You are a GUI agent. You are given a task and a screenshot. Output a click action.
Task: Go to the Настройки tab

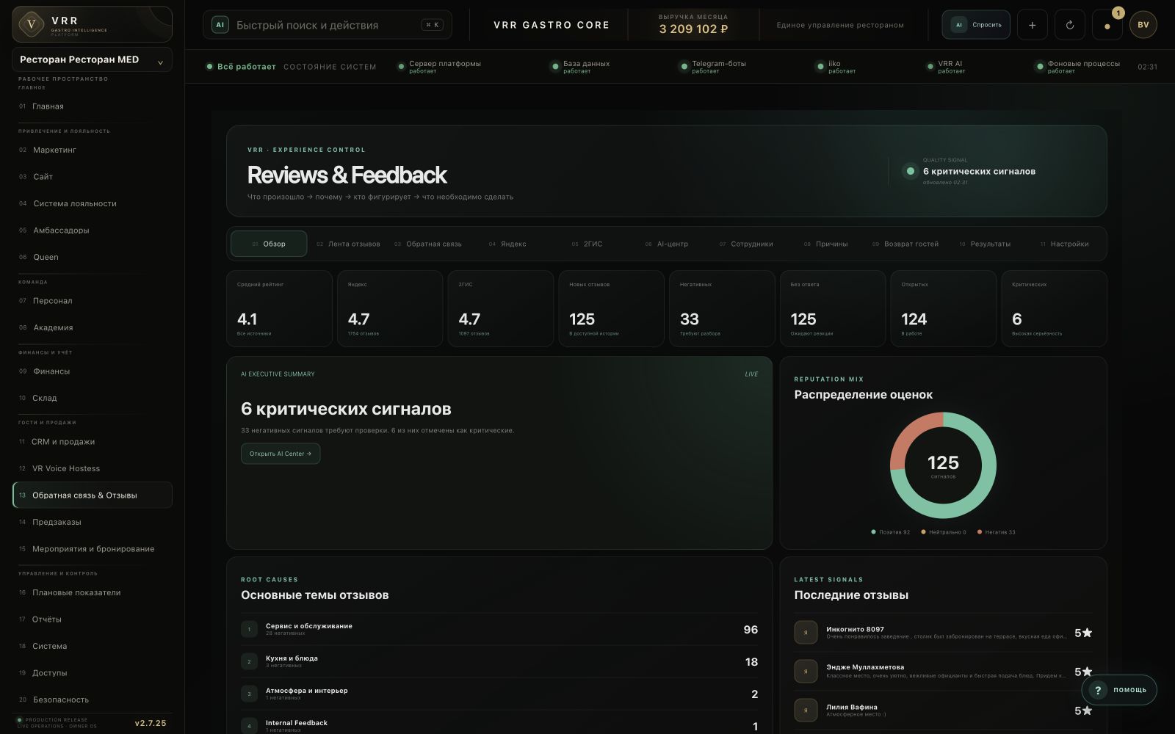[x=1064, y=244]
